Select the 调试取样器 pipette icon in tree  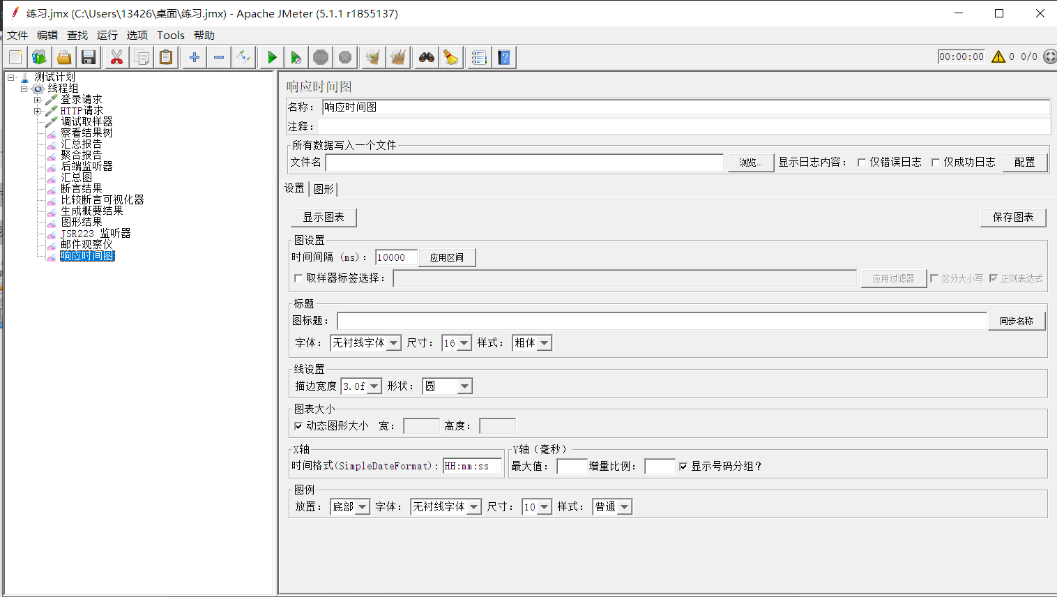pyautogui.click(x=51, y=122)
